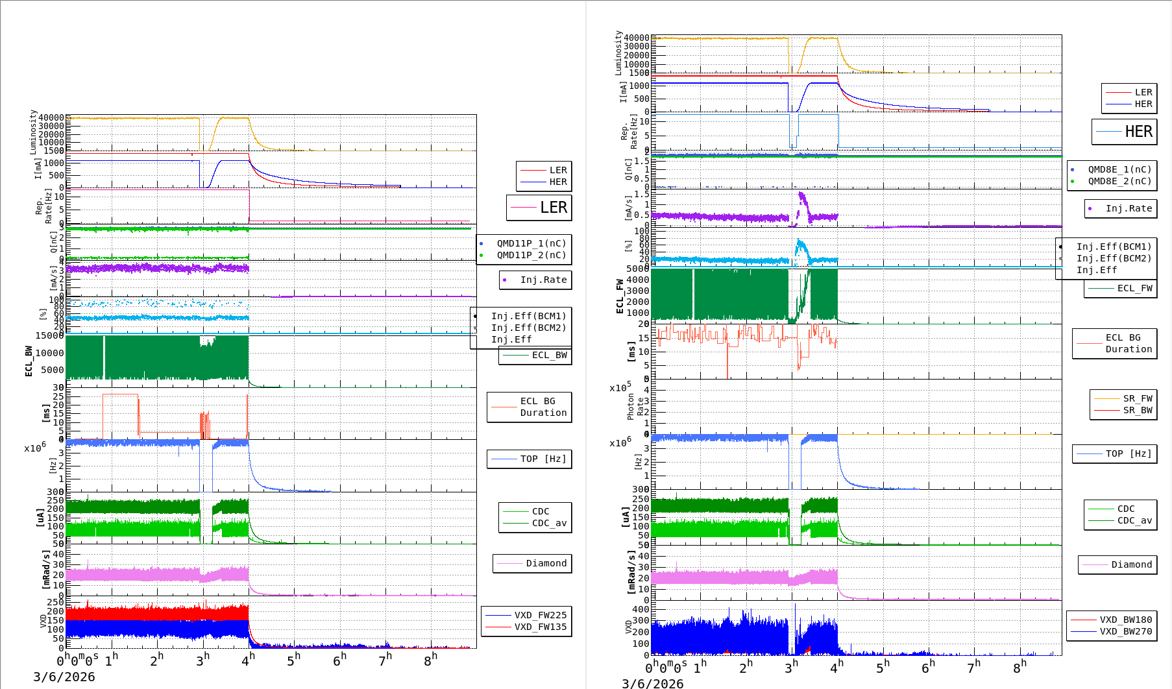
Task: Select the VXD_BW270 legend entry
Action: [1112, 631]
